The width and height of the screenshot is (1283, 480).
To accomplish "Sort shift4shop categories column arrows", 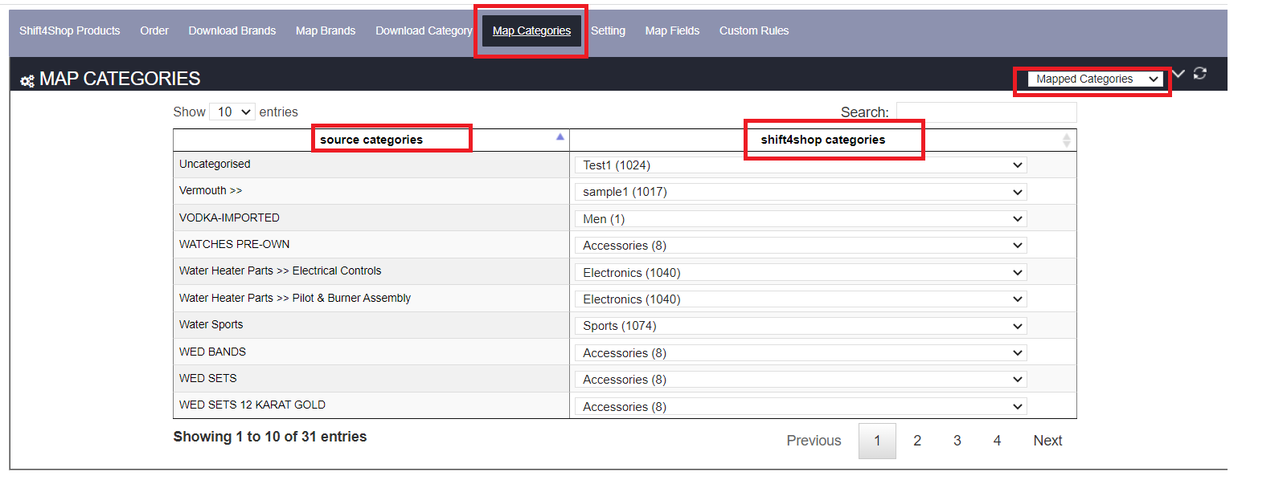I will (x=1066, y=140).
